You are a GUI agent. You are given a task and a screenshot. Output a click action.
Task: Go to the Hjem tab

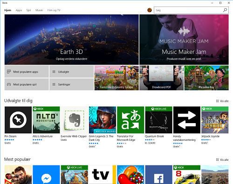(x=8, y=10)
